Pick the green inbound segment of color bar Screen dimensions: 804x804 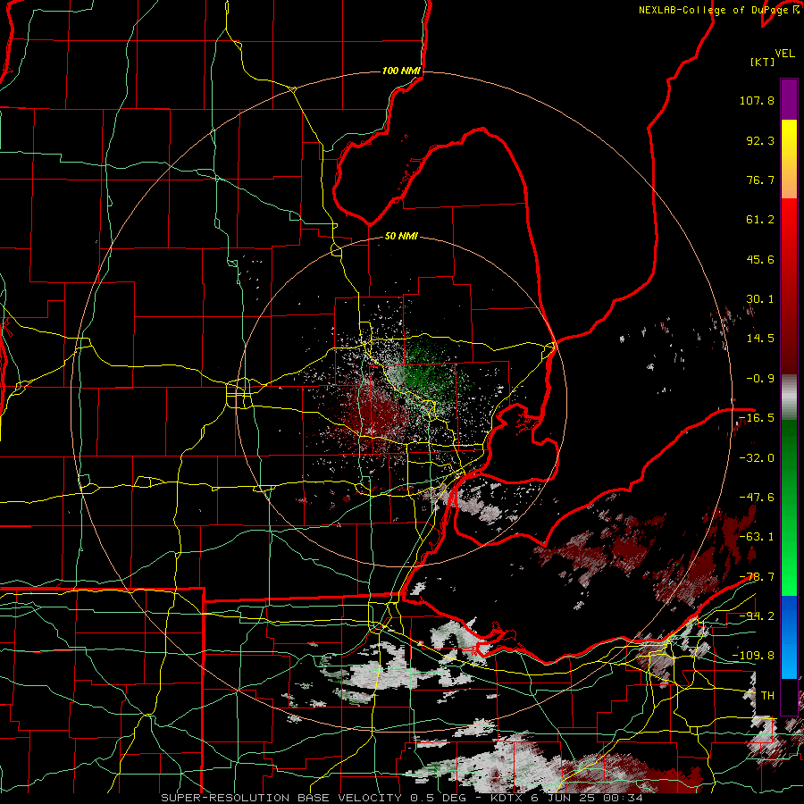click(789, 507)
